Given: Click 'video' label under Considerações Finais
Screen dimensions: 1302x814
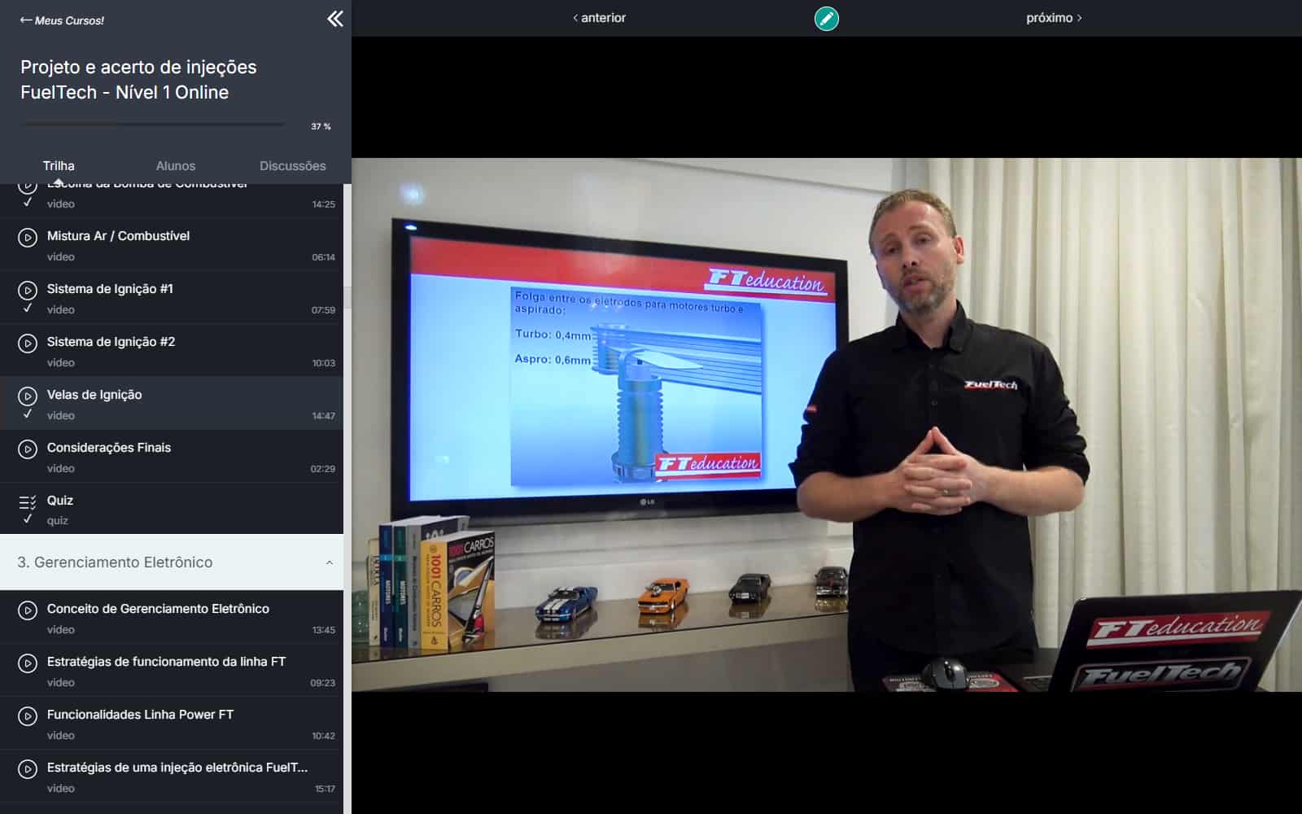Looking at the screenshot, I should 61,469.
